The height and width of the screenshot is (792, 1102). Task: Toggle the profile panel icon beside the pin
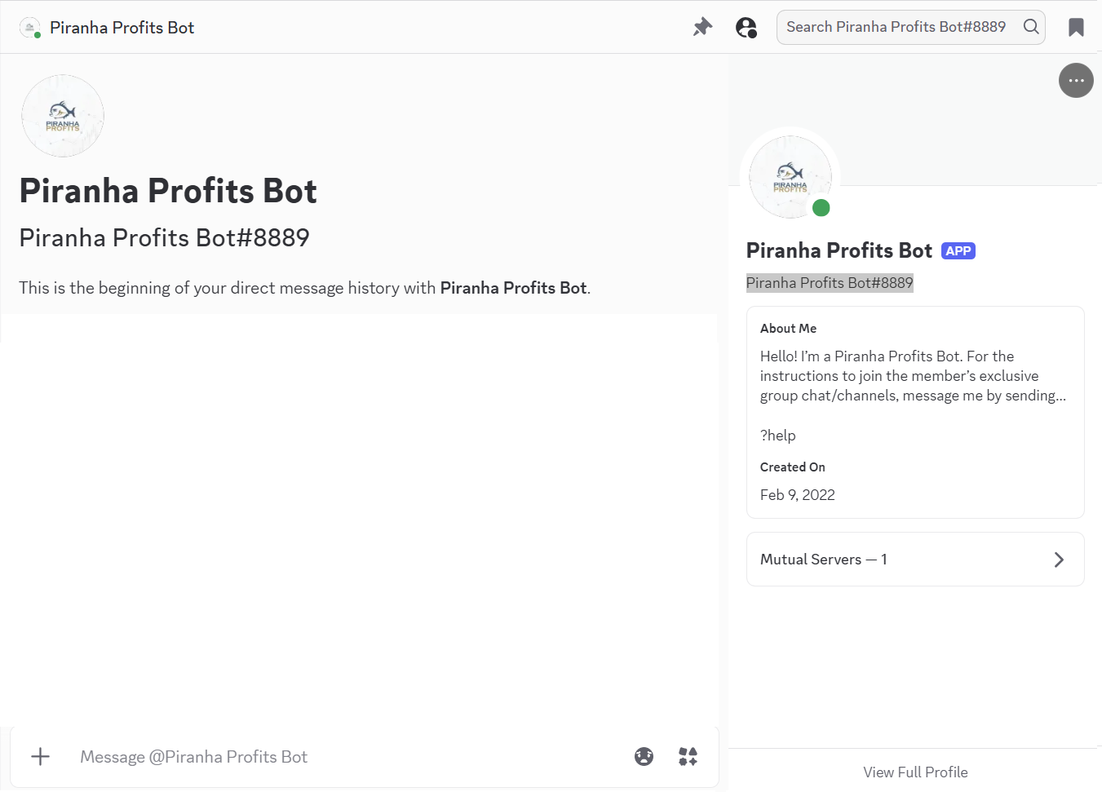click(746, 27)
